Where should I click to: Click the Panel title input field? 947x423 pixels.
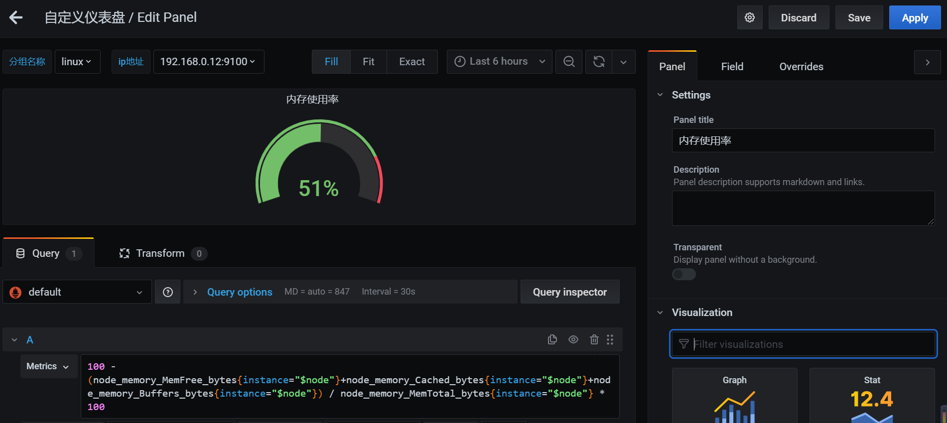pos(803,140)
